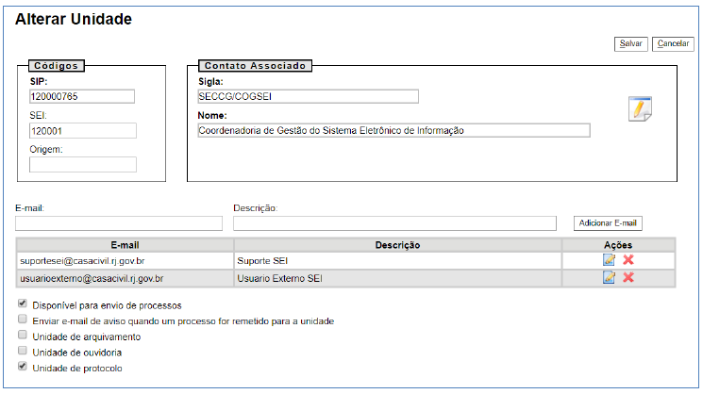
Task: Click Adicionar E-mail button
Action: point(608,223)
